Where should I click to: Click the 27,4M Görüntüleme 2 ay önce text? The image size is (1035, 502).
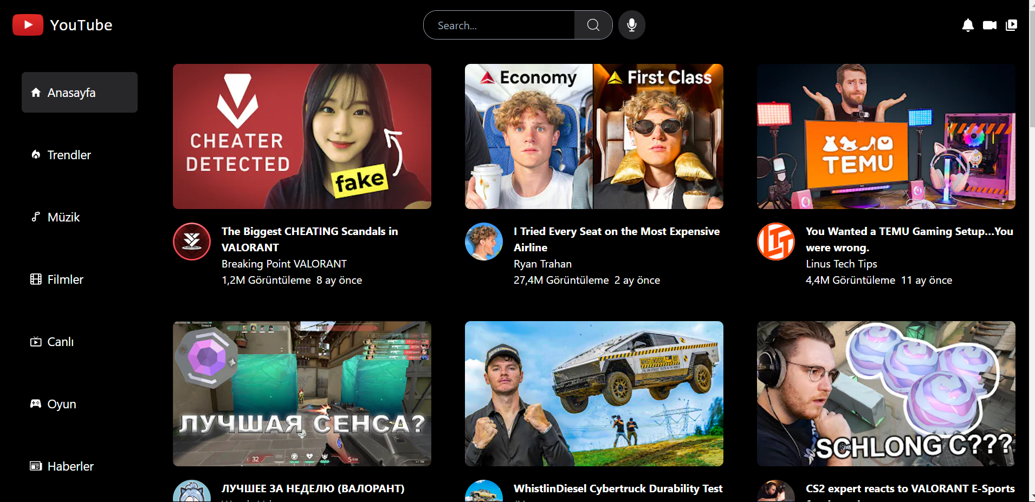click(x=587, y=280)
